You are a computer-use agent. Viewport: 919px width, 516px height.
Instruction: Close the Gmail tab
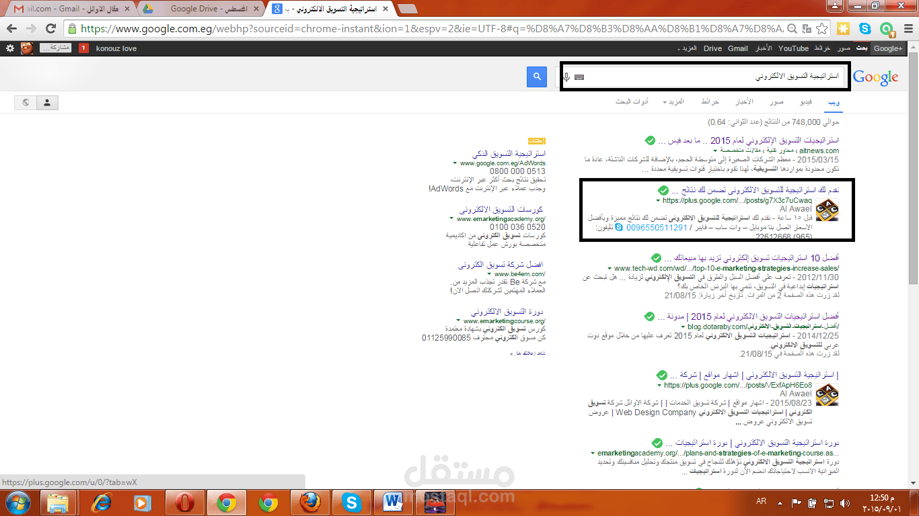(x=128, y=9)
